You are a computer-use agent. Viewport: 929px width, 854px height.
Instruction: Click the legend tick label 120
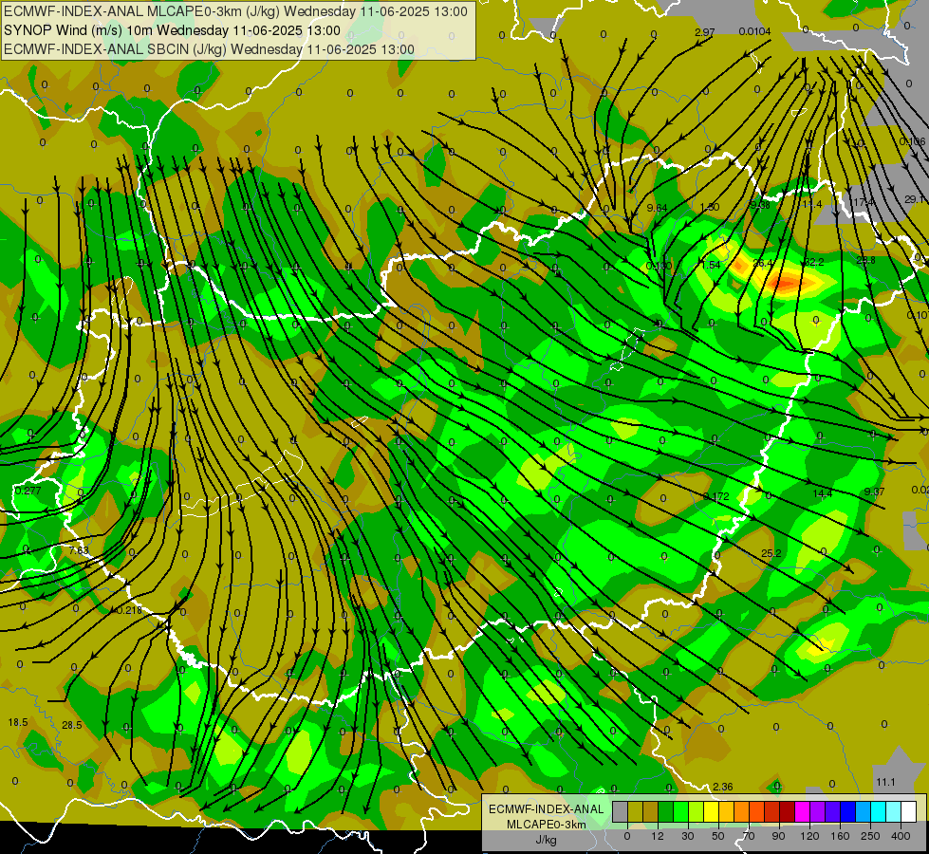(x=810, y=836)
